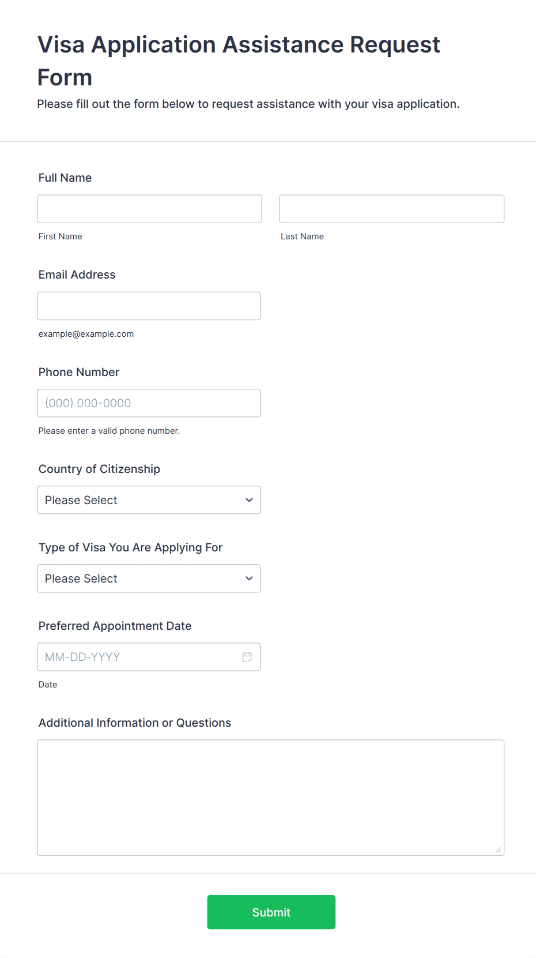This screenshot has height=958, width=536.
Task: Click the "First Name" sublabel text
Action: [x=61, y=236]
